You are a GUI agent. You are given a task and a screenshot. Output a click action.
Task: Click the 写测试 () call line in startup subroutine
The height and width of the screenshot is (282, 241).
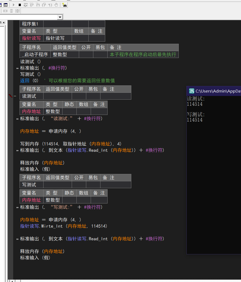coord(30,74)
